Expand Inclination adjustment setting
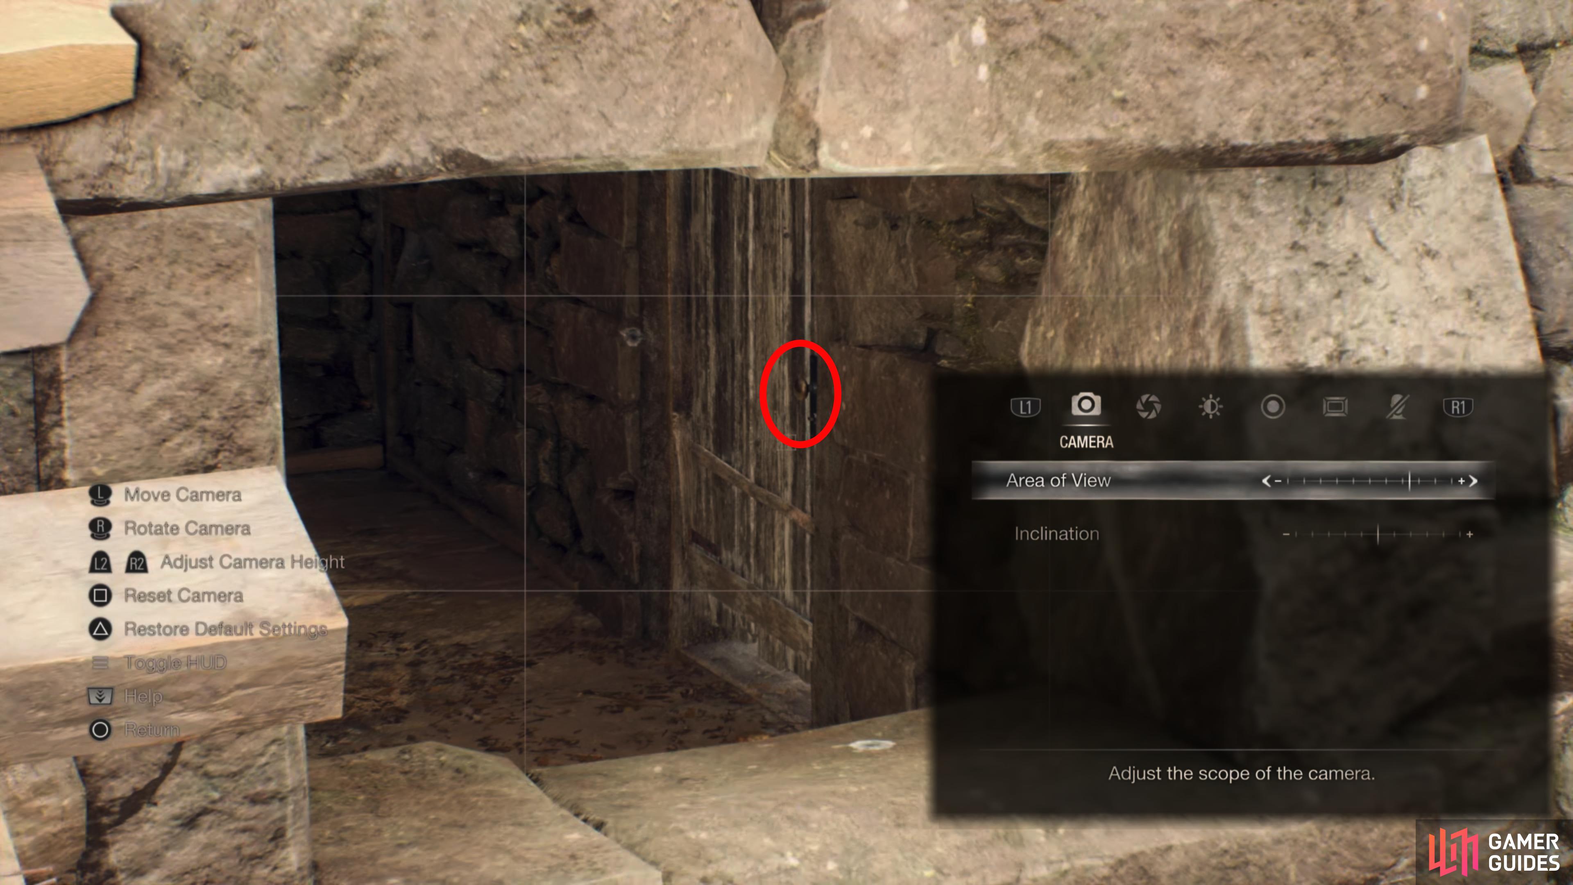Screen dimensions: 1573x885 pyautogui.click(x=1471, y=533)
